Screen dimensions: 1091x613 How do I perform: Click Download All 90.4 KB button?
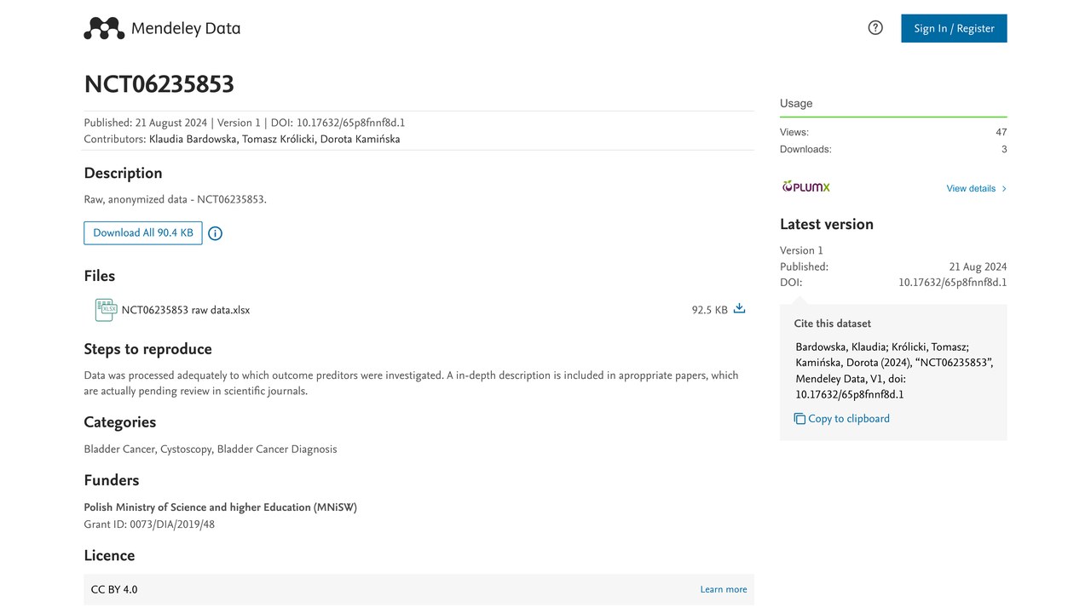click(x=143, y=233)
